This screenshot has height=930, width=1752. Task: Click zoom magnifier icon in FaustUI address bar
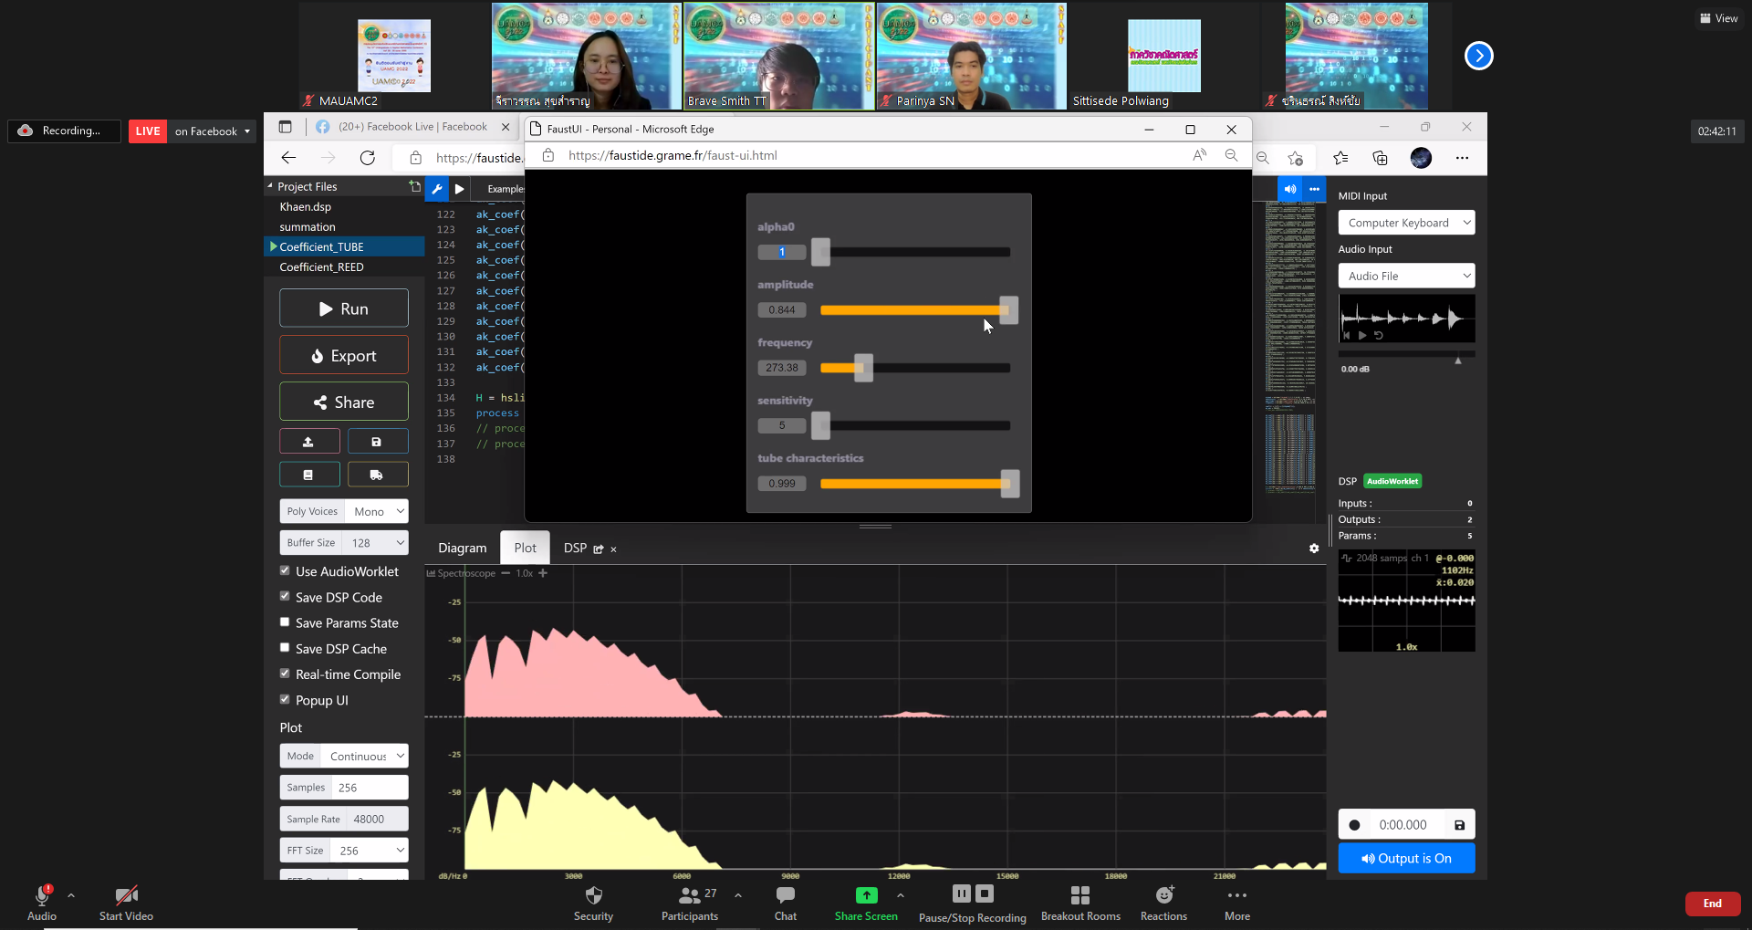tap(1231, 155)
